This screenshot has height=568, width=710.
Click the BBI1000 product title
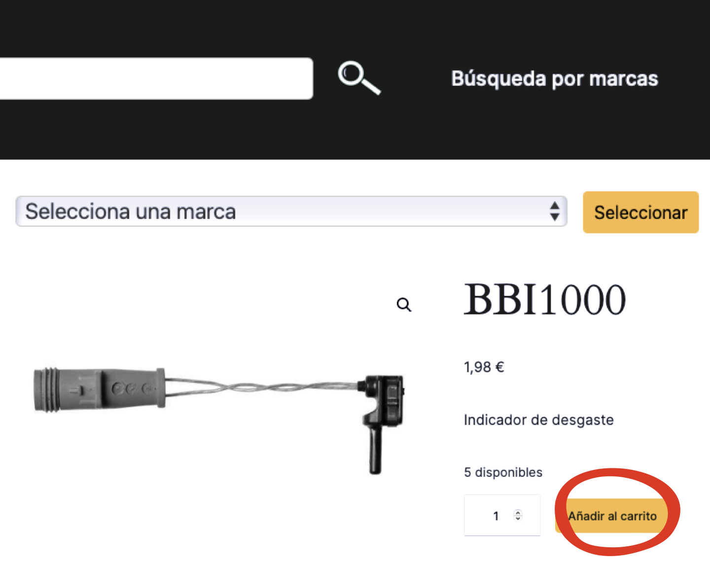545,299
